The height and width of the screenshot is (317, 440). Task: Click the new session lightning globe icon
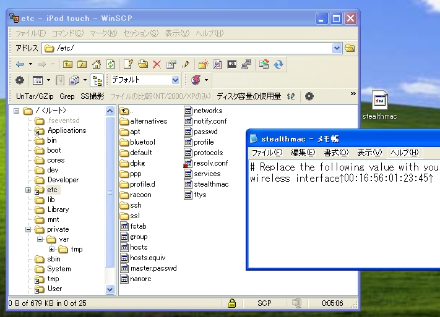pyautogui.click(x=196, y=80)
